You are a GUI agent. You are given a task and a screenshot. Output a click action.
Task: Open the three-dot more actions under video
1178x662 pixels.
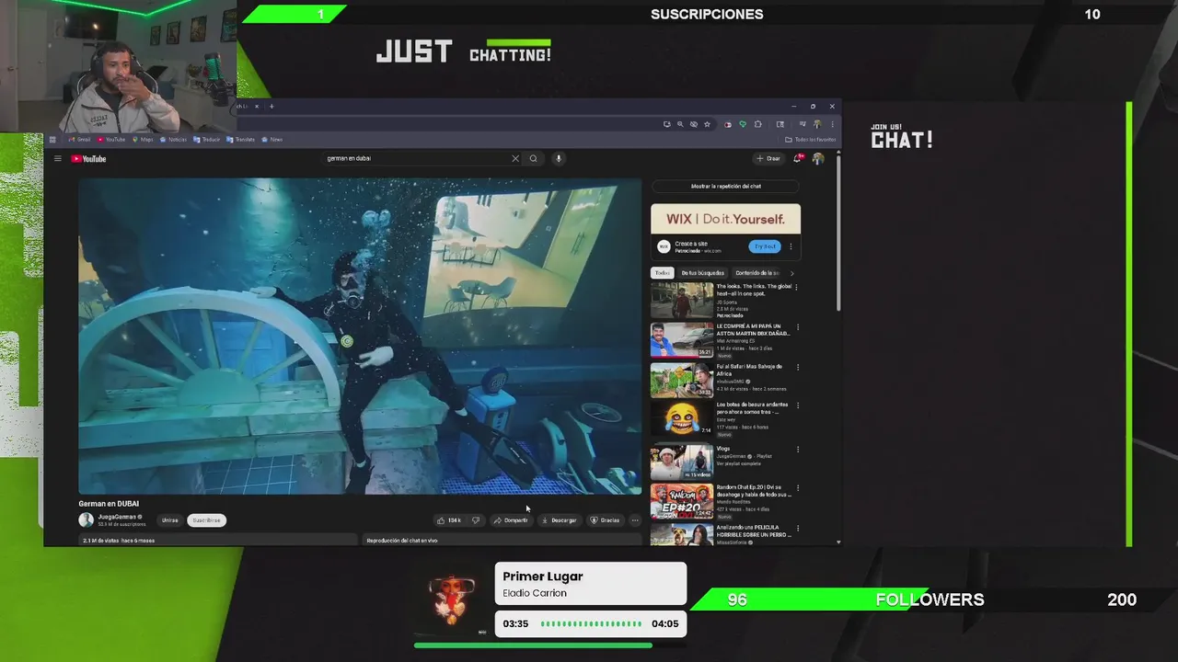[x=634, y=520]
